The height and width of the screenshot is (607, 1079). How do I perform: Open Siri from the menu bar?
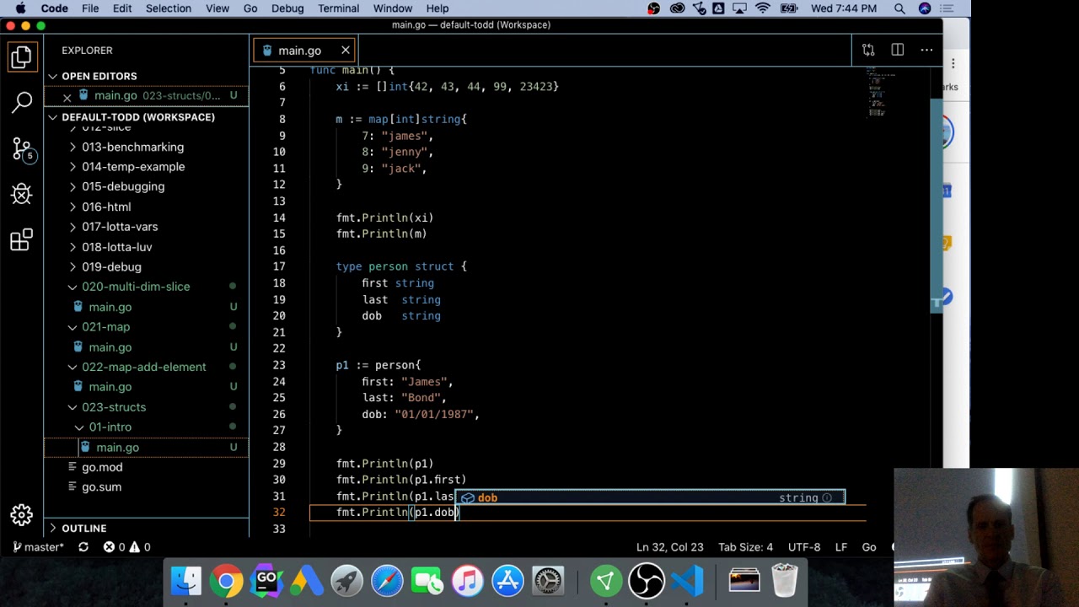click(925, 8)
